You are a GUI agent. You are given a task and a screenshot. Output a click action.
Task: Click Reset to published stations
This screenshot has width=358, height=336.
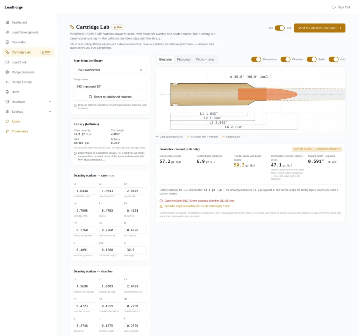[x=110, y=97]
